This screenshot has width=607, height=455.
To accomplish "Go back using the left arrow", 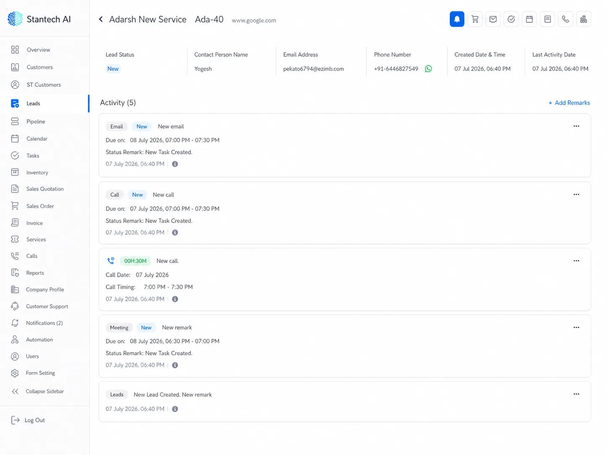I will click(101, 19).
